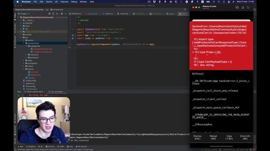Collapse the categories folder
270x151 pixels.
coord(26,46)
